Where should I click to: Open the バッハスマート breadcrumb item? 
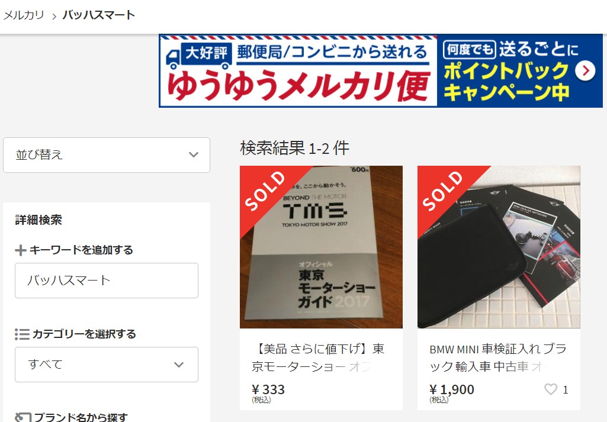[x=99, y=15]
